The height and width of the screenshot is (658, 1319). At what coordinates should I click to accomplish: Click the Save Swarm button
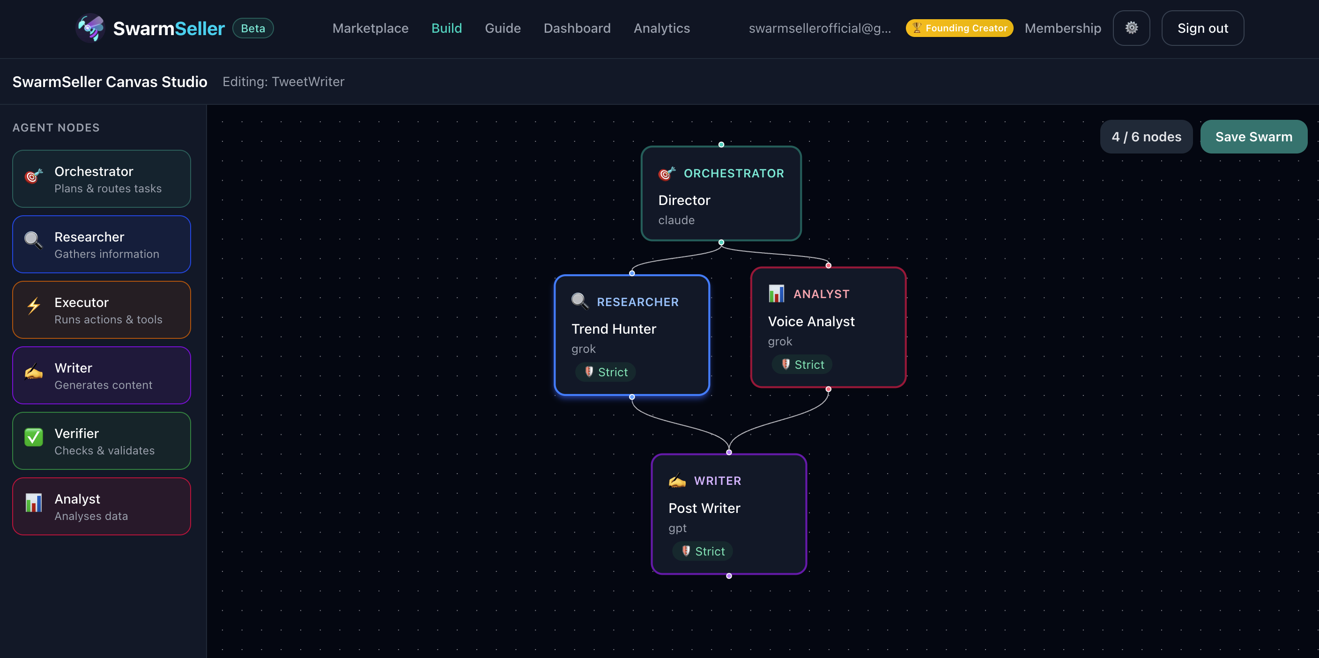(1253, 137)
